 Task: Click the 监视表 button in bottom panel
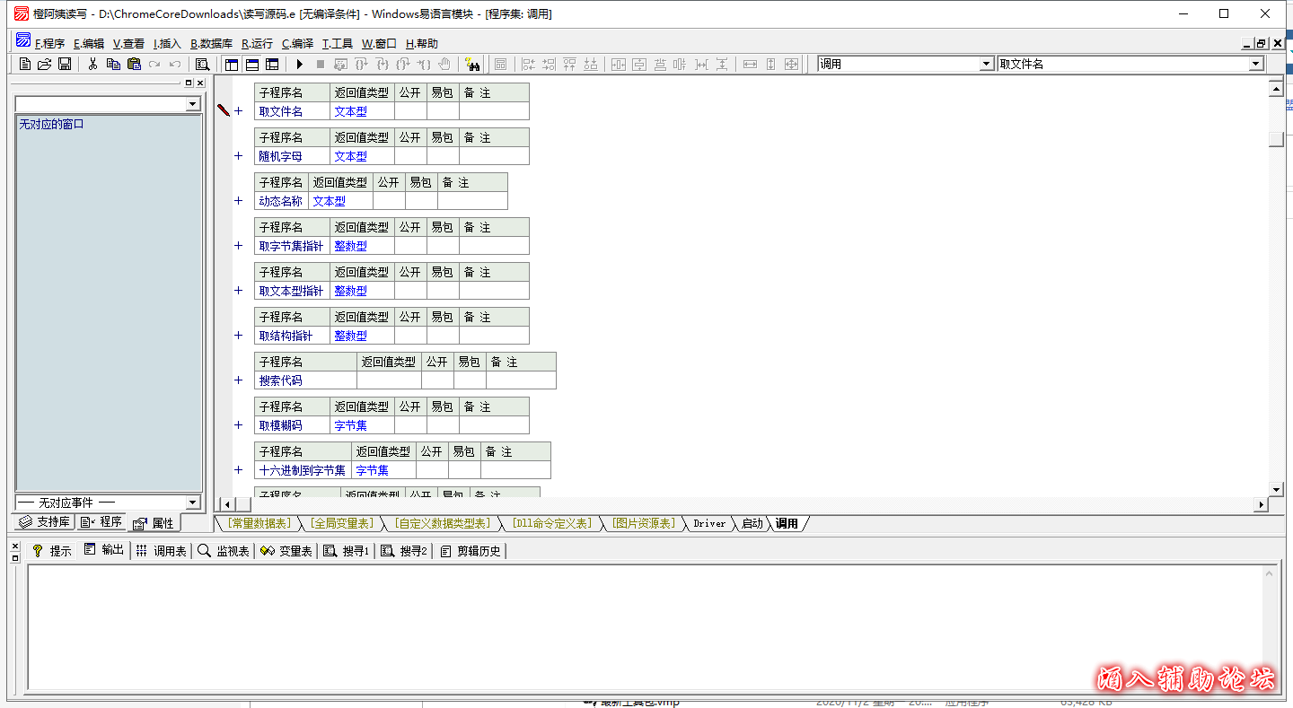pos(224,551)
